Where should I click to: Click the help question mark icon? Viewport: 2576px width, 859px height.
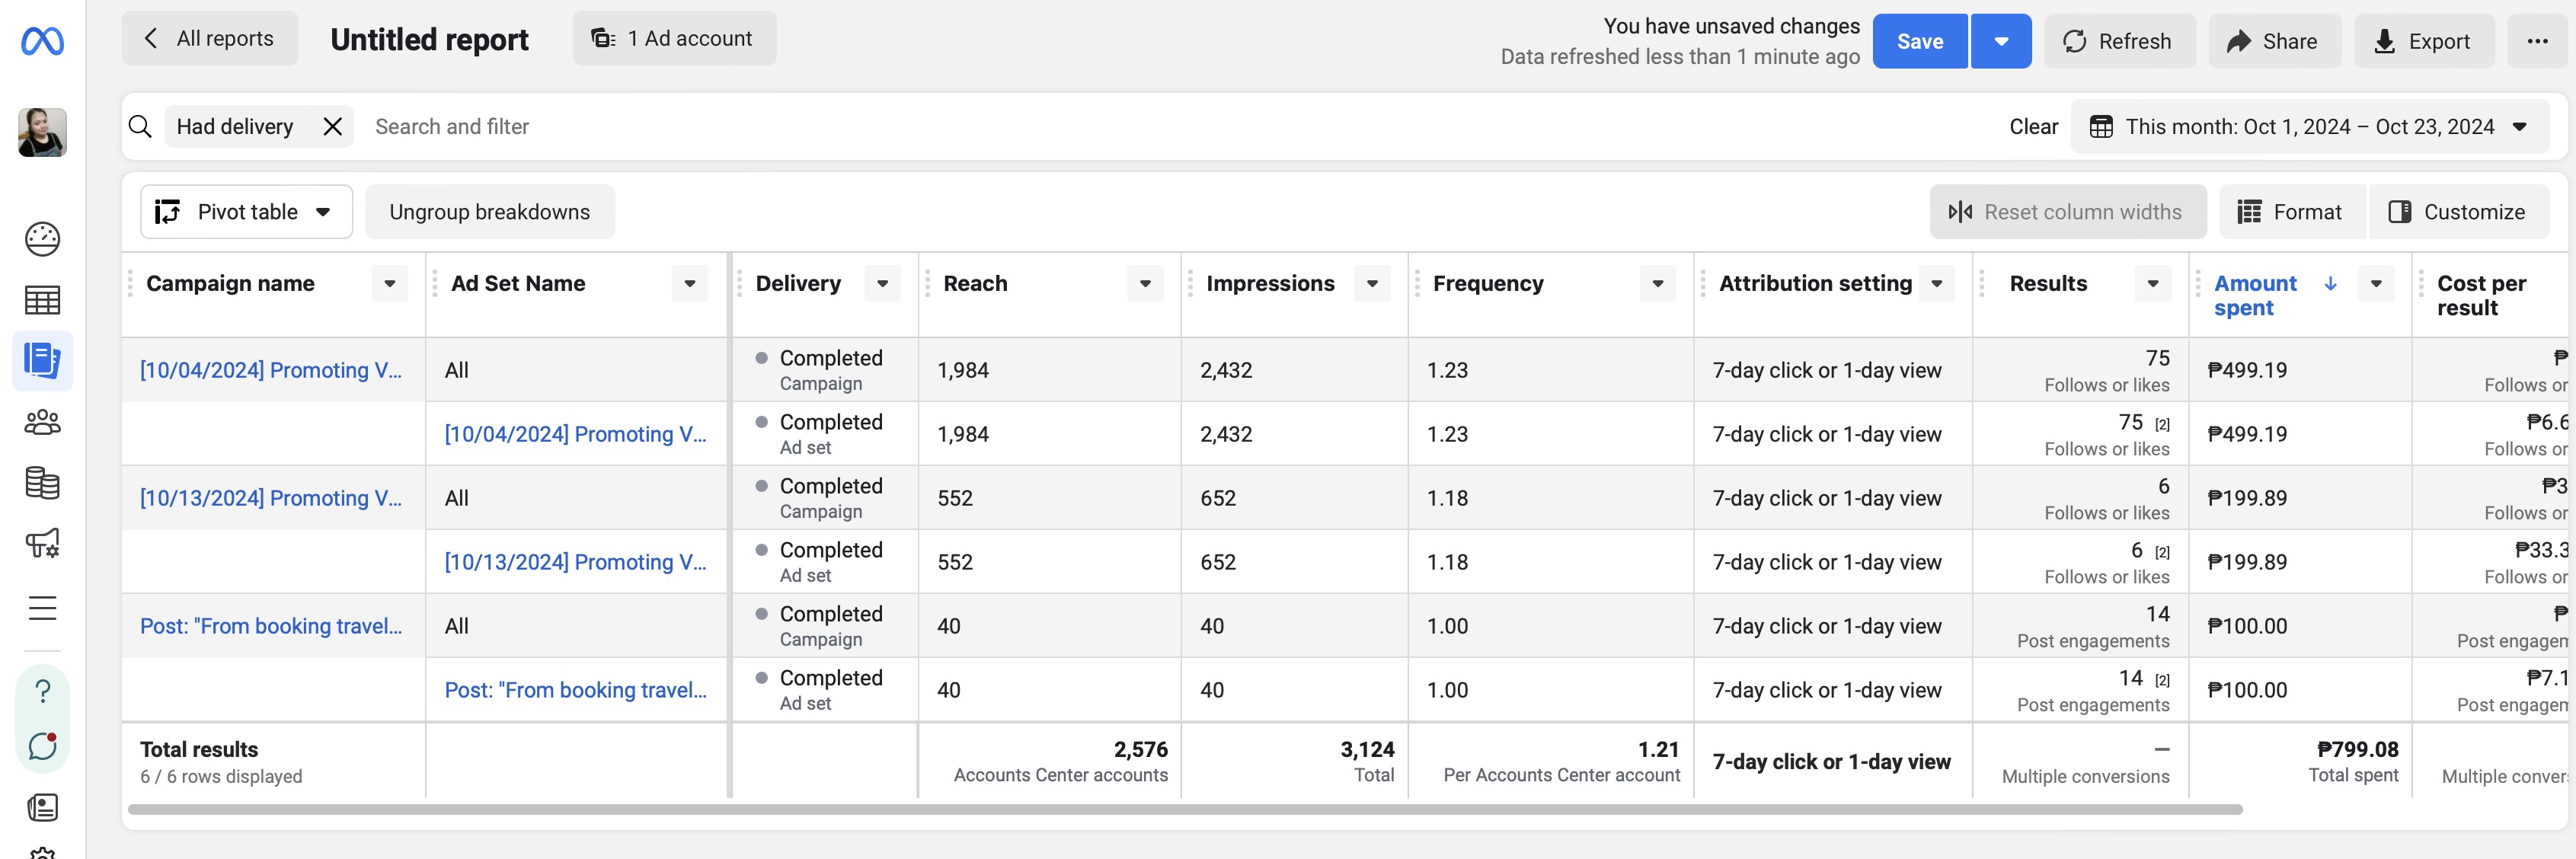pyautogui.click(x=42, y=691)
